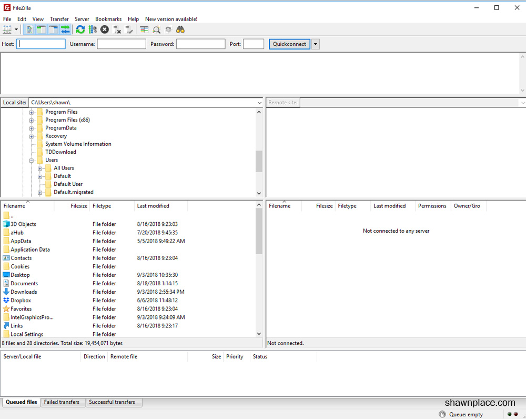The image size is (526, 419).
Task: Click the Username input field
Action: (122, 44)
